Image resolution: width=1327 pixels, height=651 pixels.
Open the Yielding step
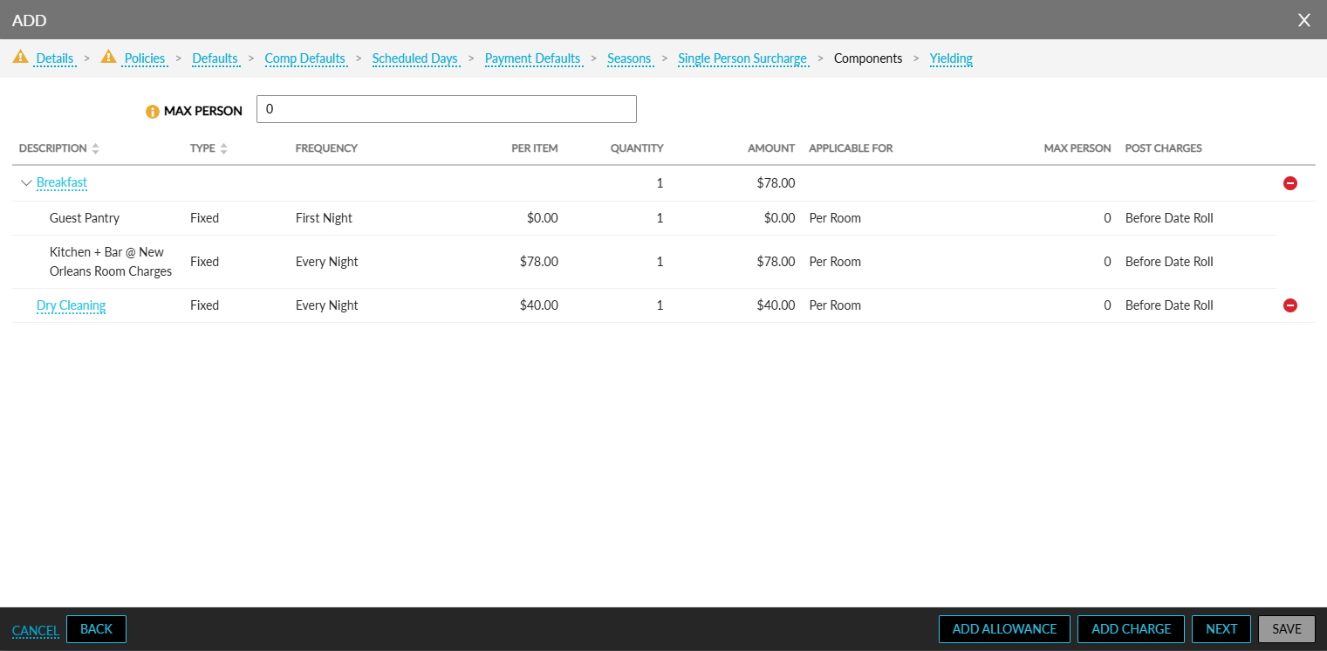pos(950,58)
